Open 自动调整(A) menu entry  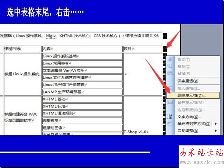193,131
